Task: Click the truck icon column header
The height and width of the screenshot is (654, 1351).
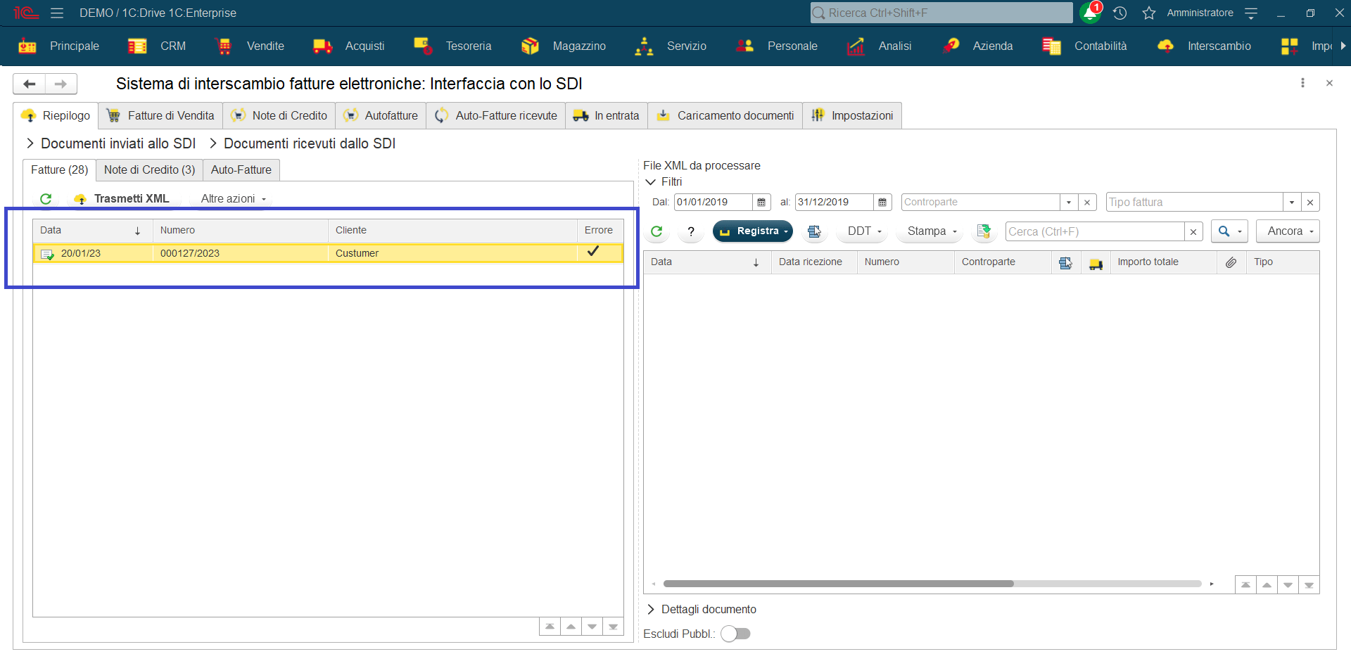Action: click(1096, 262)
